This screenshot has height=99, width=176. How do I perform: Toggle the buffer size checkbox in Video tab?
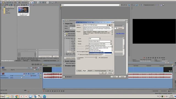(x=78, y=54)
